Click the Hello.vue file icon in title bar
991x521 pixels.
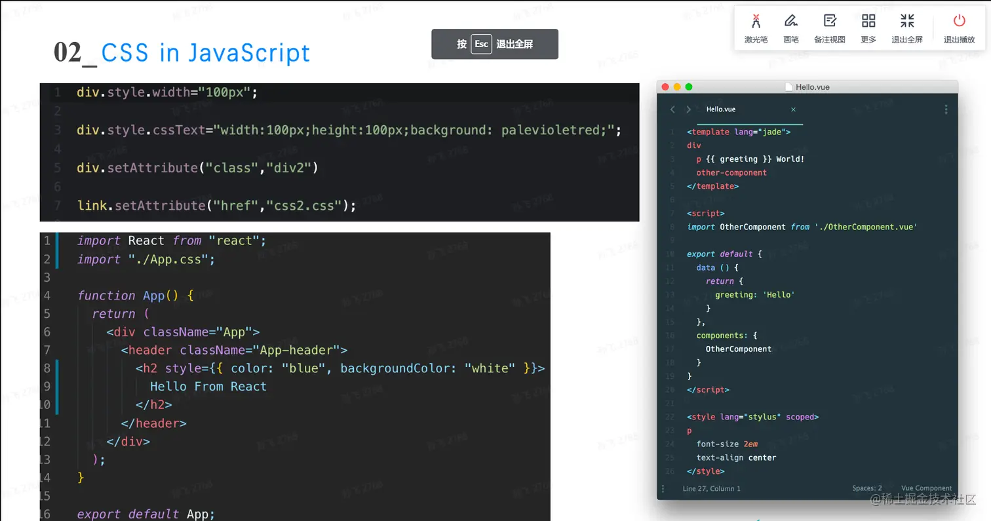[789, 87]
